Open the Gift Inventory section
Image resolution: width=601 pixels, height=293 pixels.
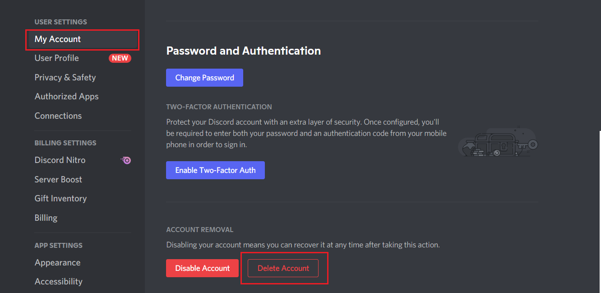pyautogui.click(x=60, y=198)
